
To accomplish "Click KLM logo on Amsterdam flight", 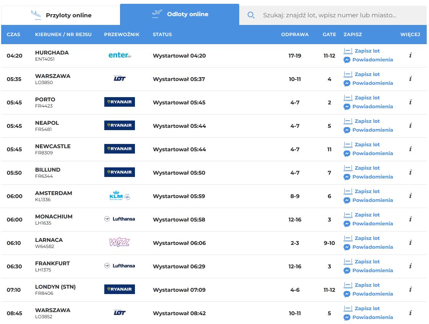I will pyautogui.click(x=120, y=196).
